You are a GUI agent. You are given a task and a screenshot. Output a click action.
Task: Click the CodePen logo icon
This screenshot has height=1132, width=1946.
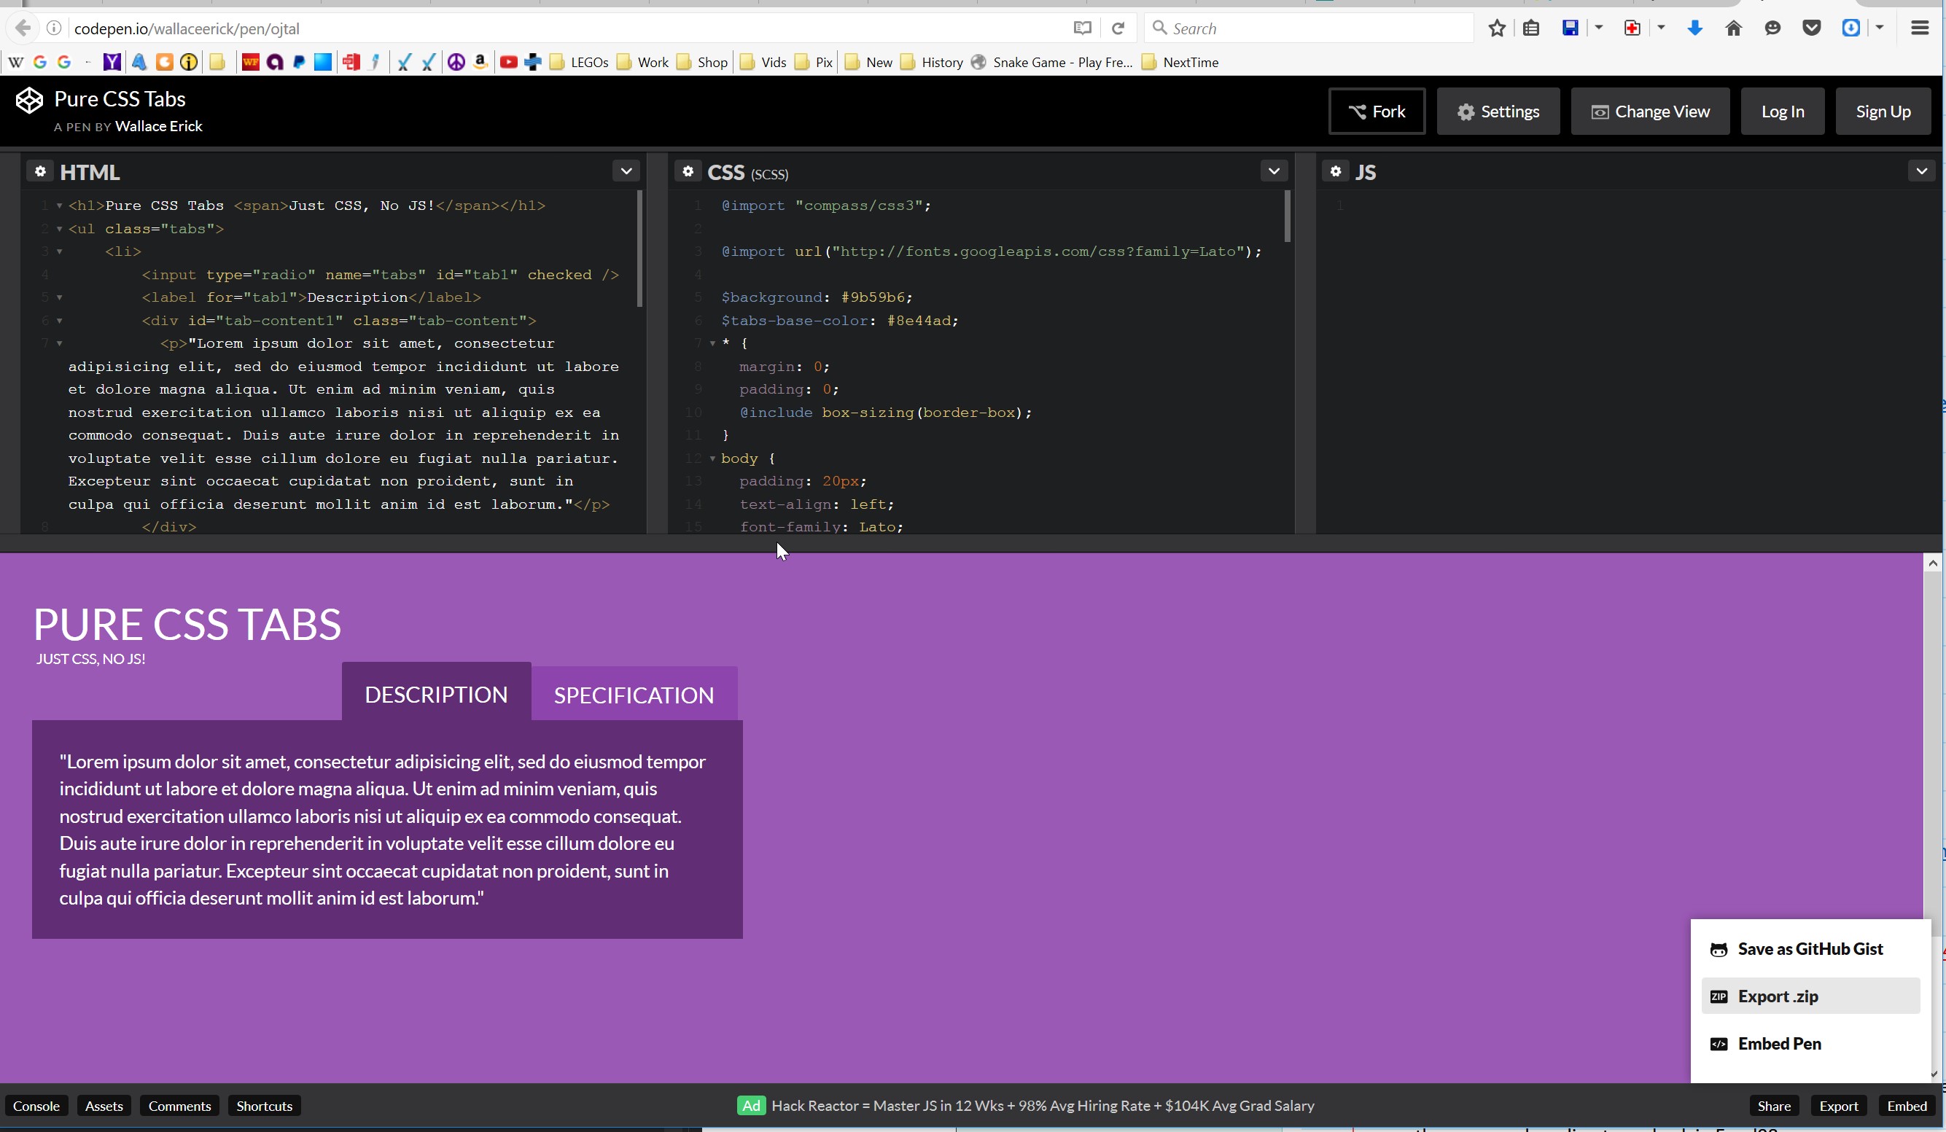point(29,101)
